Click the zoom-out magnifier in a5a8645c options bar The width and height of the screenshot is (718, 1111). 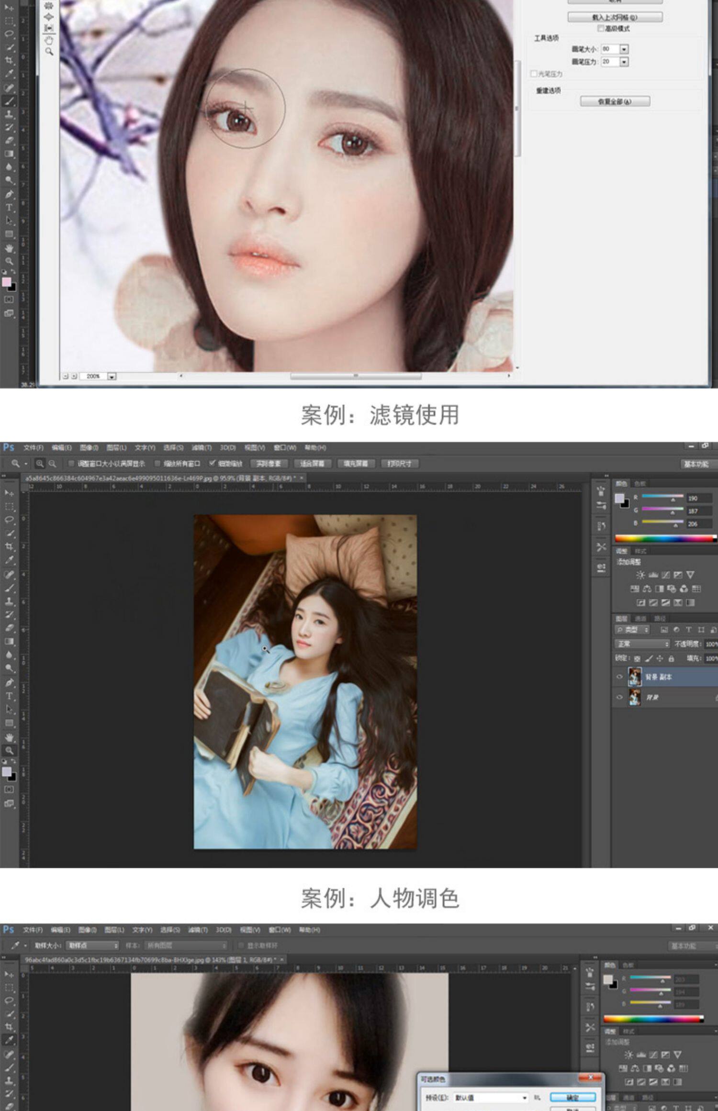pyautogui.click(x=52, y=464)
